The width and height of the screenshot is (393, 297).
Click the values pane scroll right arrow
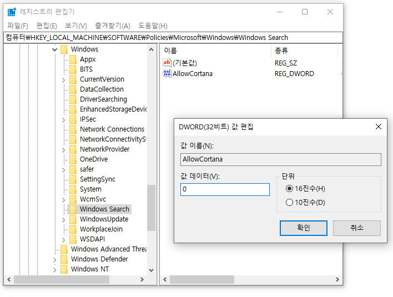(x=337, y=279)
